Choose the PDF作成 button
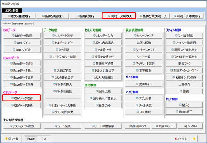The height and width of the screenshot is (143, 207). click(x=144, y=112)
